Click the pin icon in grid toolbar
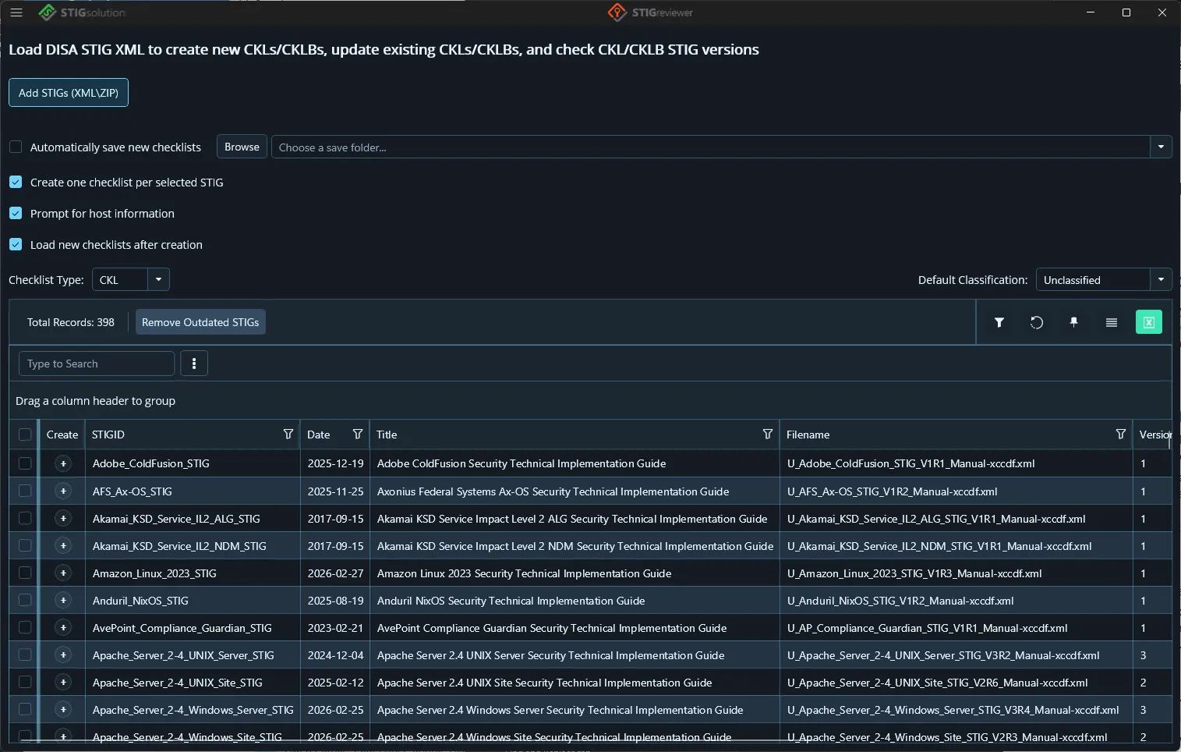 point(1073,322)
